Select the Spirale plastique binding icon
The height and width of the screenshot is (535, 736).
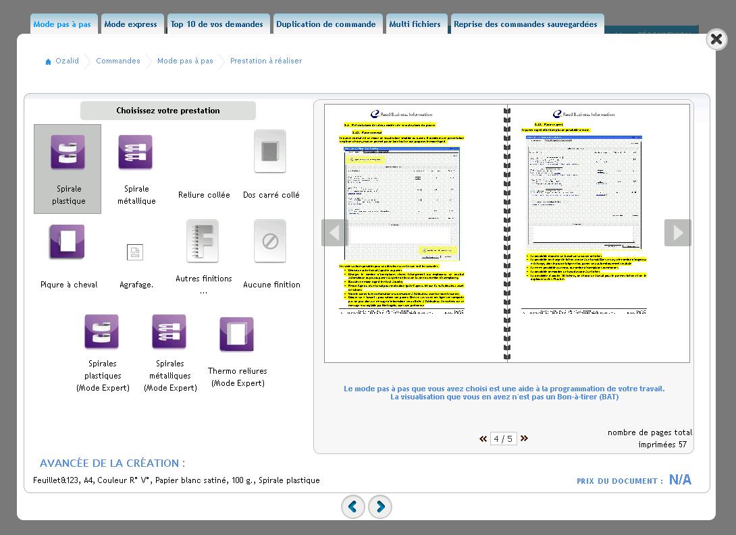click(x=68, y=151)
